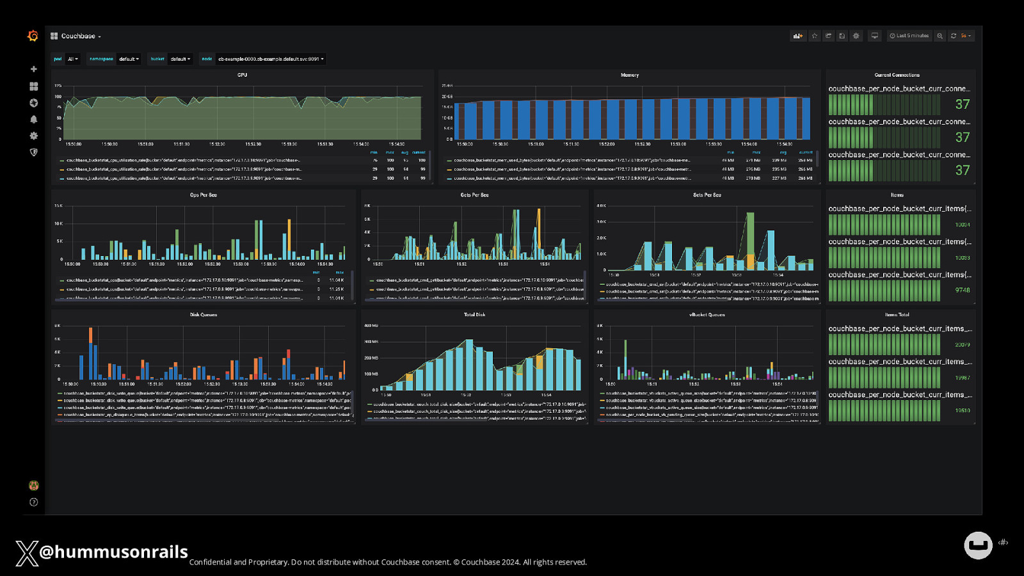Open the Memory panel title menu
Image resolution: width=1024 pixels, height=576 pixels.
coord(630,75)
